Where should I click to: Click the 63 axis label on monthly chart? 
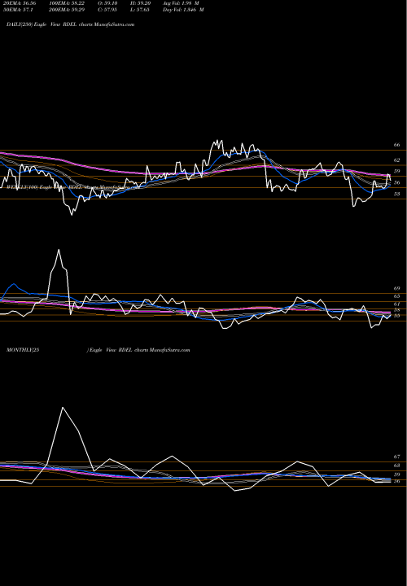pos(397,466)
